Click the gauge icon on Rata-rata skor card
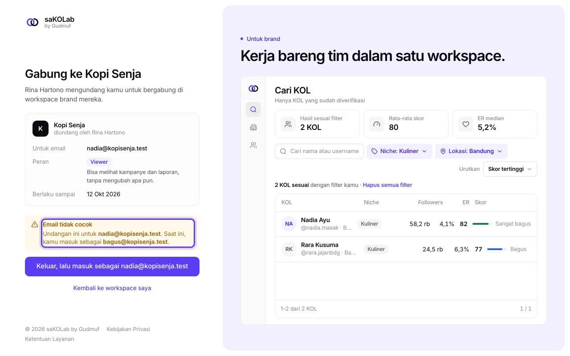 coord(377,124)
